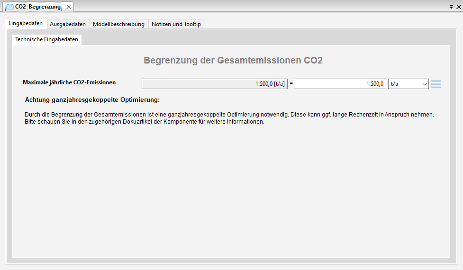Click the CO2-Begrenzung document tab icon

pos(9,7)
